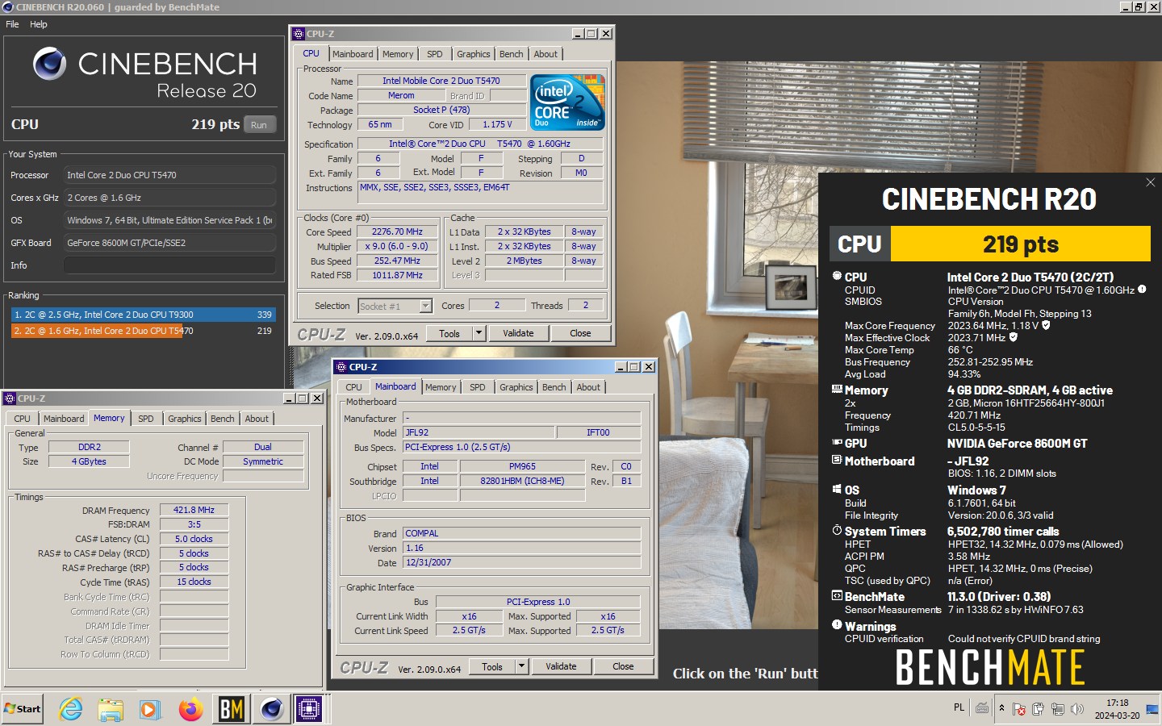Click the Warnings exclamation icon in BenchMate panel
The width and height of the screenshot is (1162, 726).
pyautogui.click(x=837, y=624)
